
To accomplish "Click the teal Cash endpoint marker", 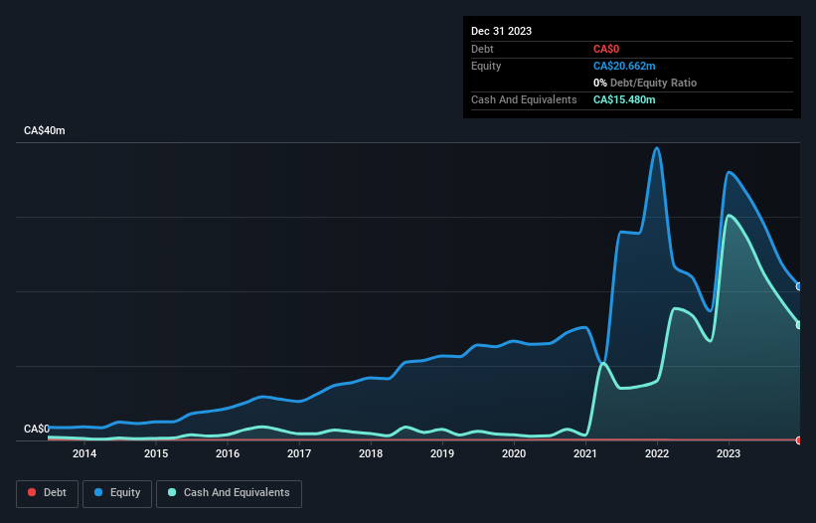I will (x=799, y=325).
